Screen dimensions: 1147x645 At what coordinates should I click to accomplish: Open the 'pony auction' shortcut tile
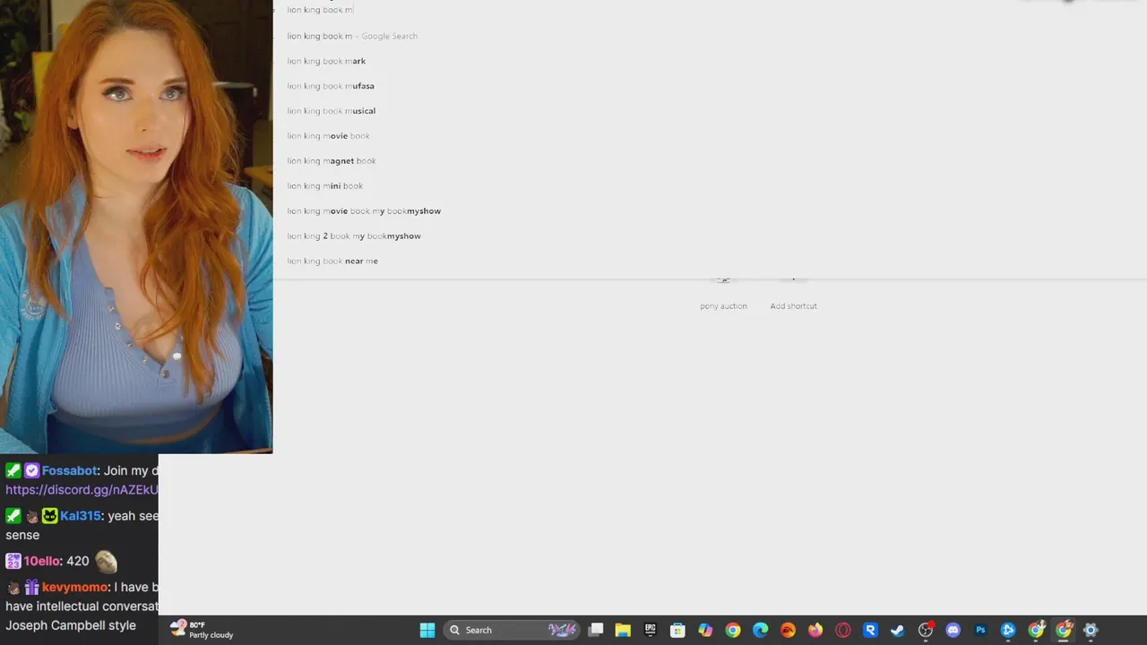tap(723, 294)
